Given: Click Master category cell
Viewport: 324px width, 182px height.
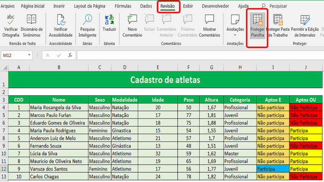Looking at the screenshot, I should coord(240,154).
